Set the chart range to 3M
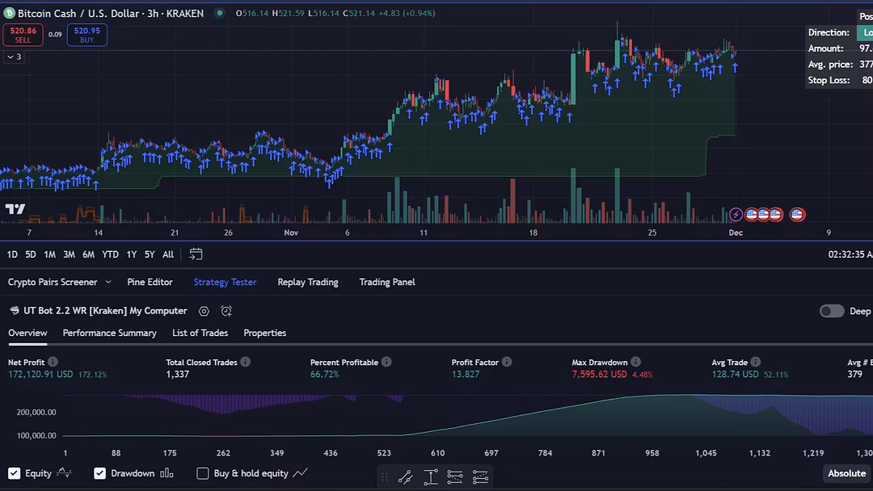Screen dimensions: 873x491 click(69, 254)
